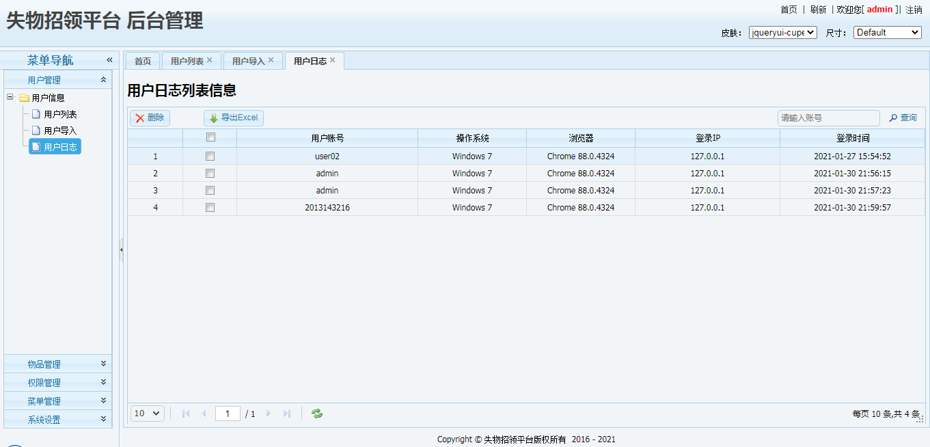The height and width of the screenshot is (447, 930).
Task: Click the 请输入账号 search input field
Action: tap(828, 118)
